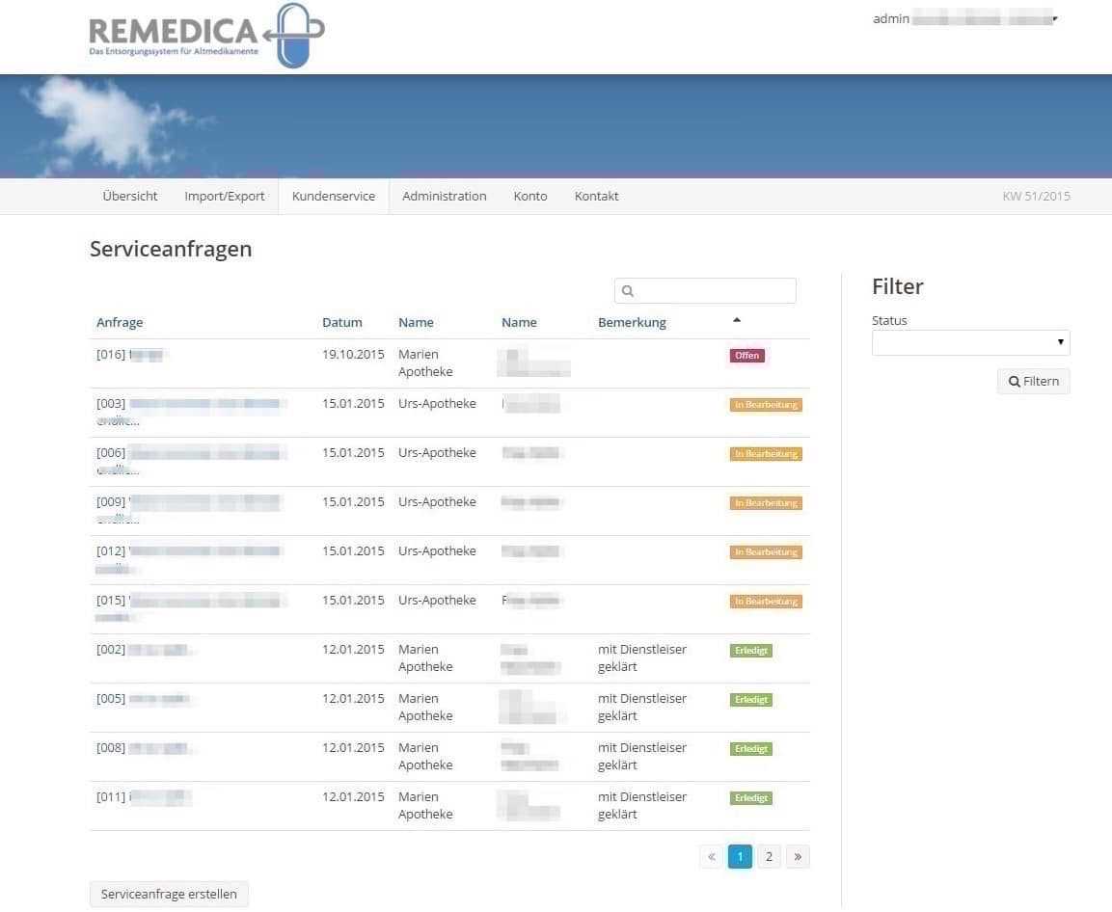The width and height of the screenshot is (1112, 912).
Task: Click In Bearbeitung badge for request 003
Action: click(x=766, y=405)
